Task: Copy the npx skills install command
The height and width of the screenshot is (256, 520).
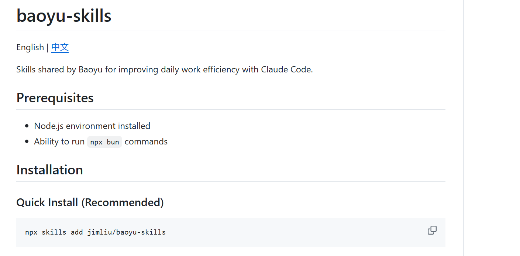Action: pyautogui.click(x=432, y=231)
